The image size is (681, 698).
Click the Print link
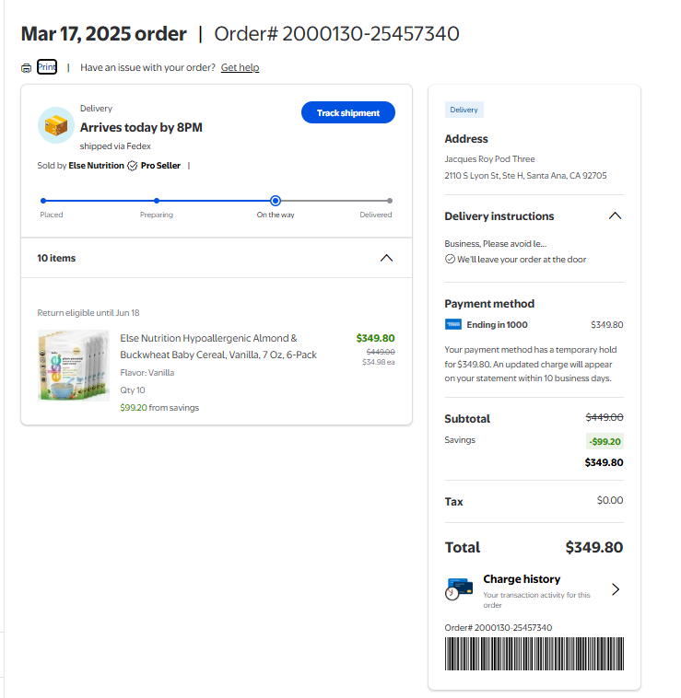[x=47, y=67]
